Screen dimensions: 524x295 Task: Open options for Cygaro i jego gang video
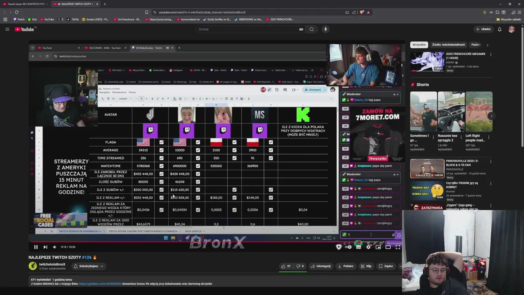[490, 206]
